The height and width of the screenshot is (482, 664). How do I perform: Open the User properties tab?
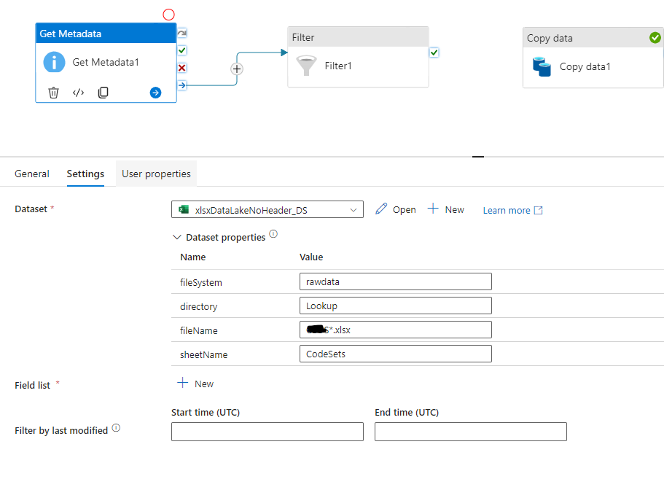pyautogui.click(x=155, y=174)
